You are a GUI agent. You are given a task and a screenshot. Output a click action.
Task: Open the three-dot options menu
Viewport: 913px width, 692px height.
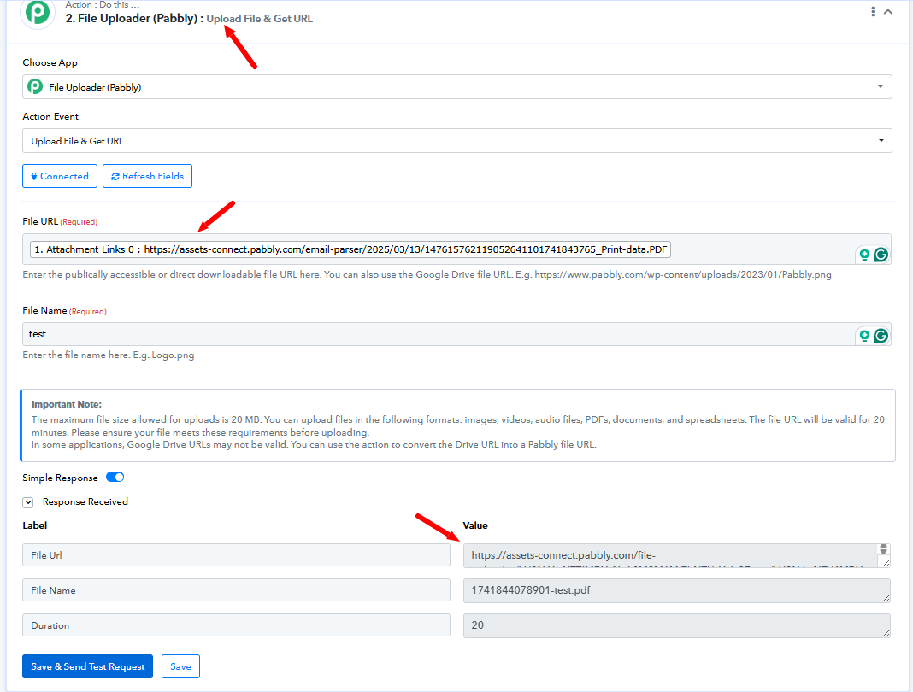coord(872,12)
